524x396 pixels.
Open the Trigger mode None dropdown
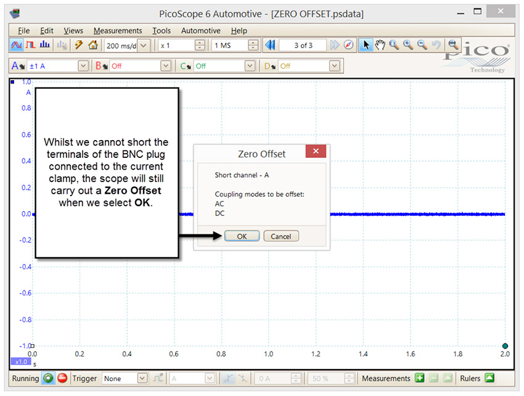pyautogui.click(x=142, y=378)
